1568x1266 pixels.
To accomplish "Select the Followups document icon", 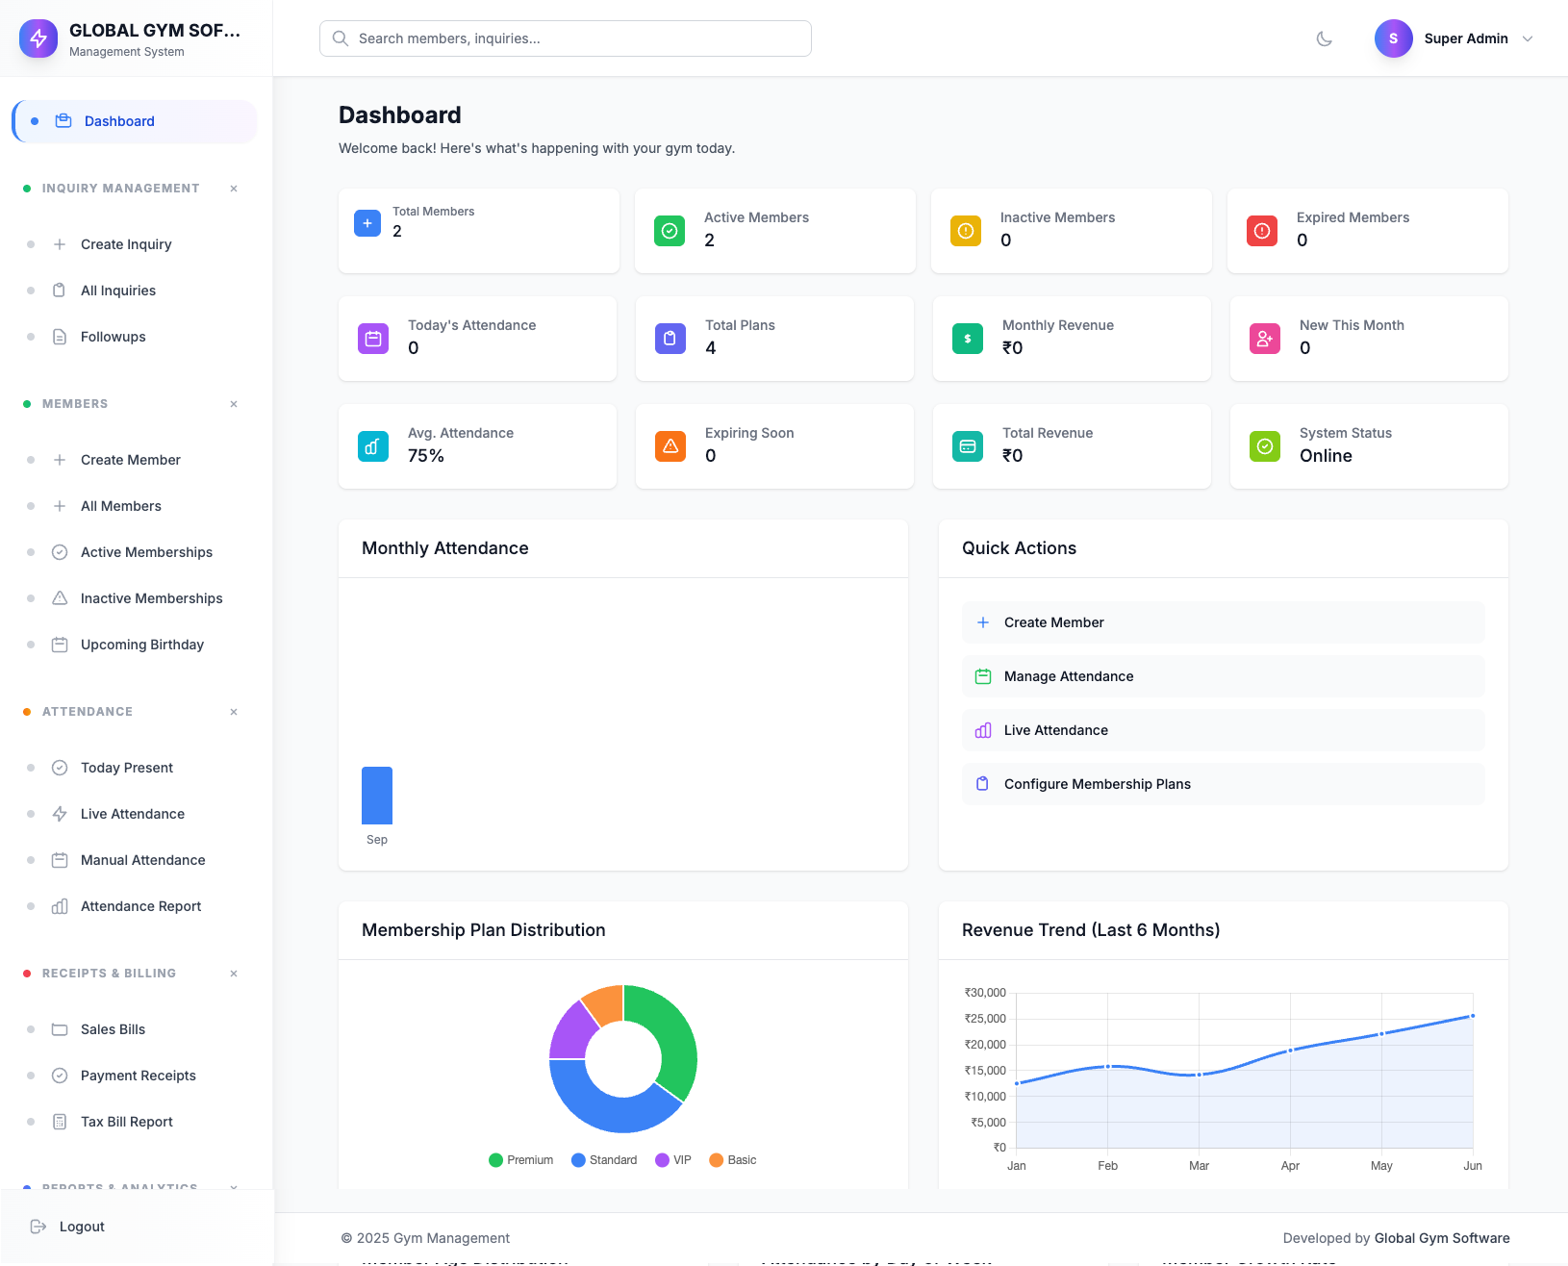I will (x=60, y=337).
